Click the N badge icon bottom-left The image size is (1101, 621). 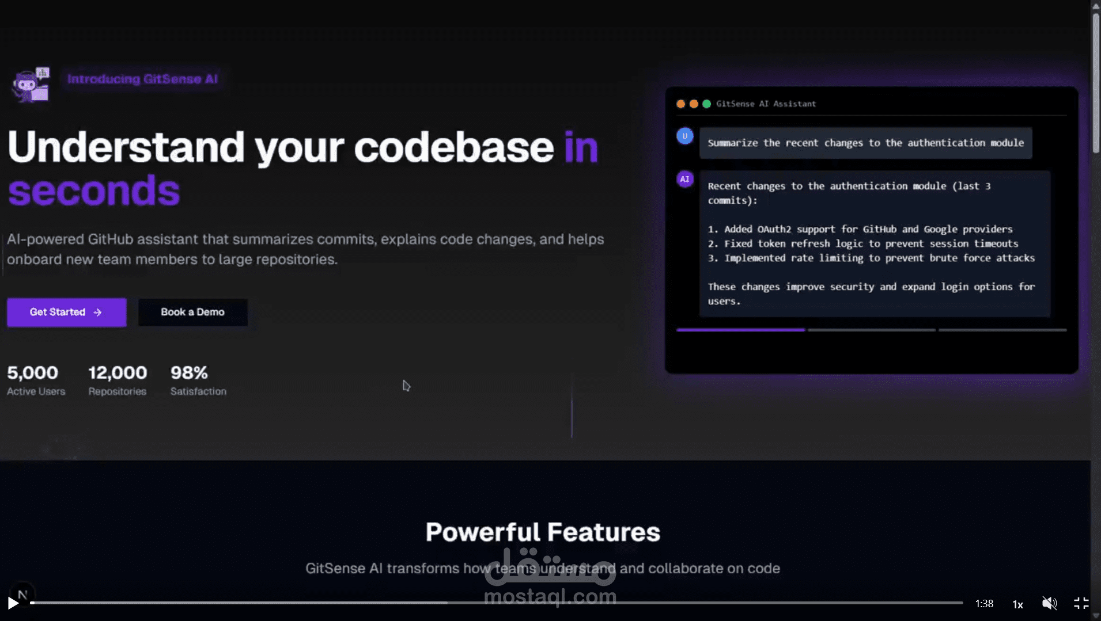pyautogui.click(x=22, y=595)
